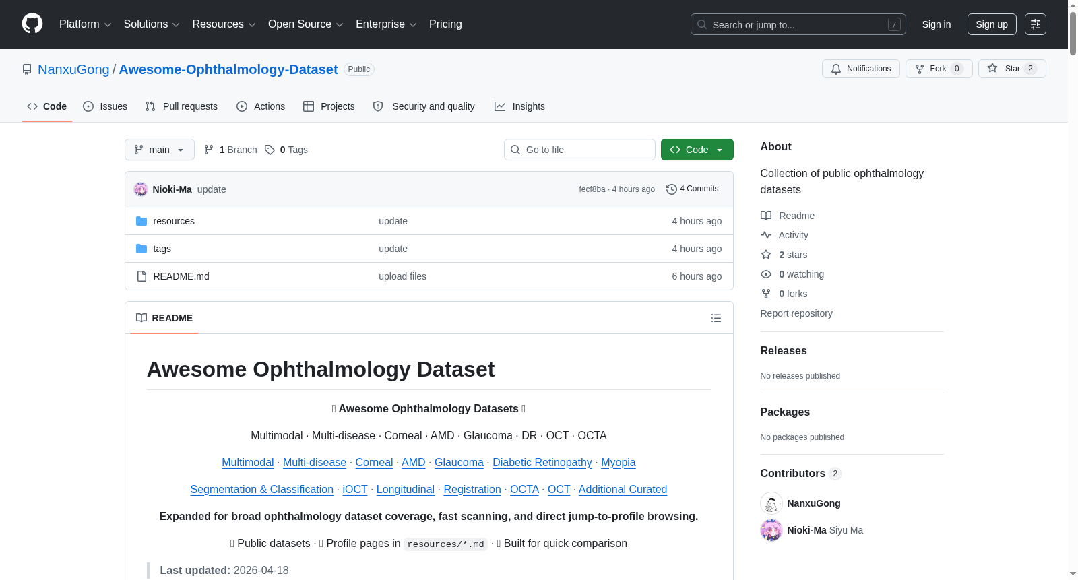Click the pulse icon beside Activity
The image size is (1078, 580).
coord(766,235)
